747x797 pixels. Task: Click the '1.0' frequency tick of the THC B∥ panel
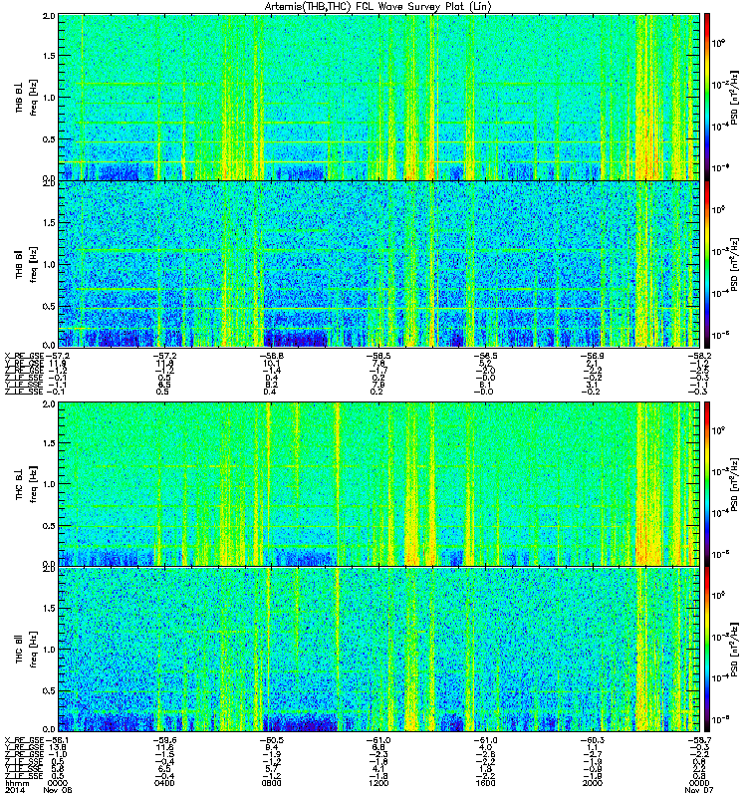point(49,650)
